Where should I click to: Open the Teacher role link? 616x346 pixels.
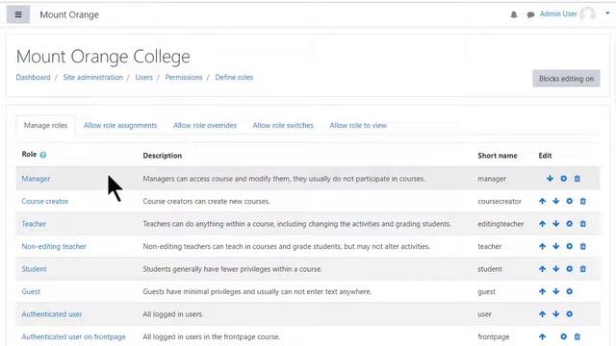point(34,224)
